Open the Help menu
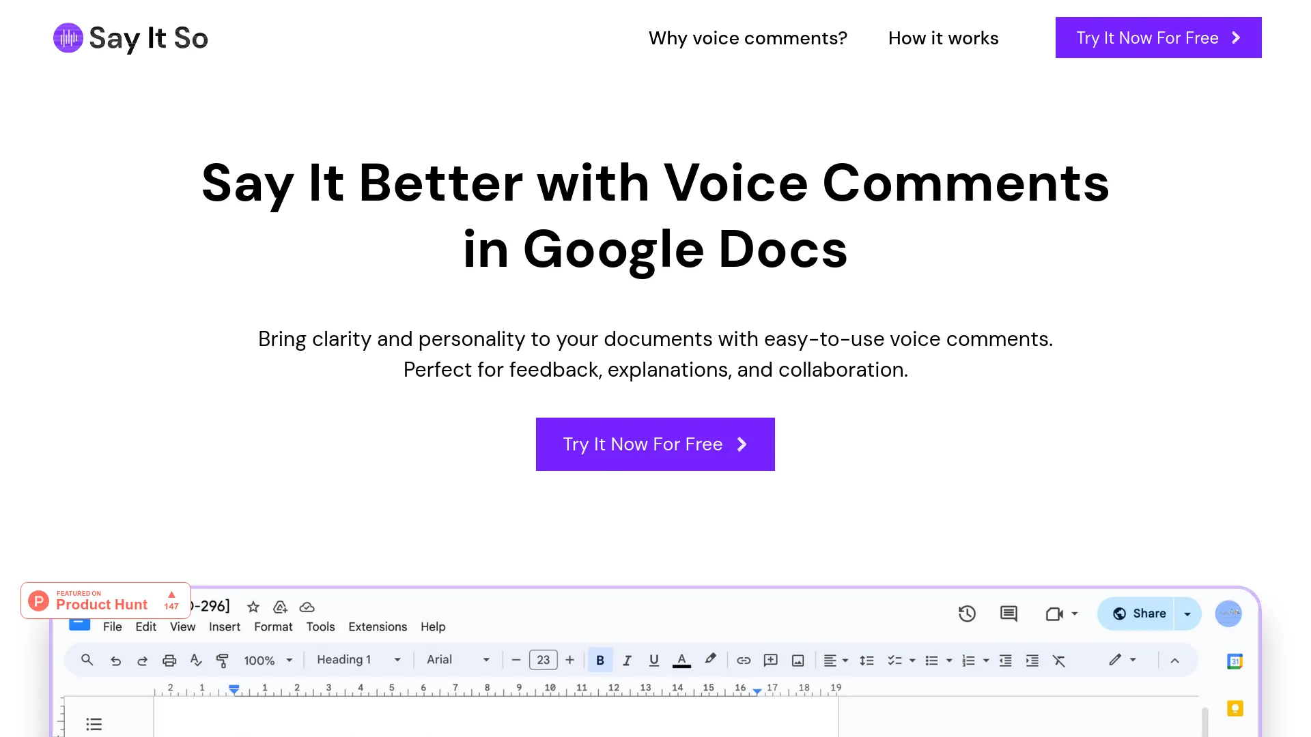Viewport: 1311px width, 737px height. coord(433,626)
